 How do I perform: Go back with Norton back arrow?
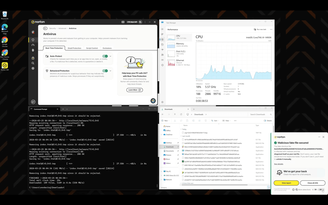(x=45, y=28)
